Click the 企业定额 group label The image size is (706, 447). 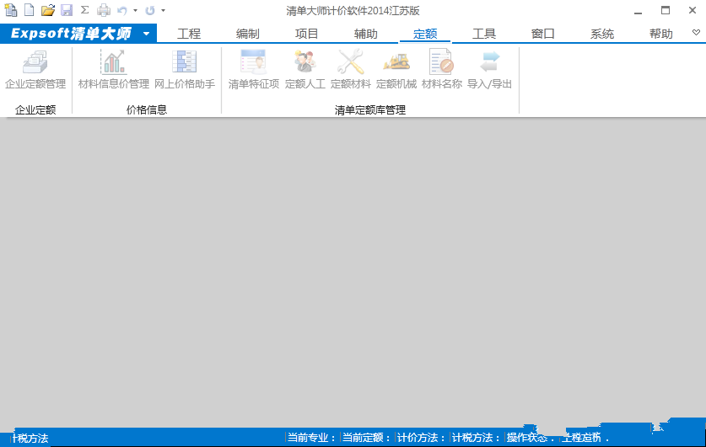[35, 109]
